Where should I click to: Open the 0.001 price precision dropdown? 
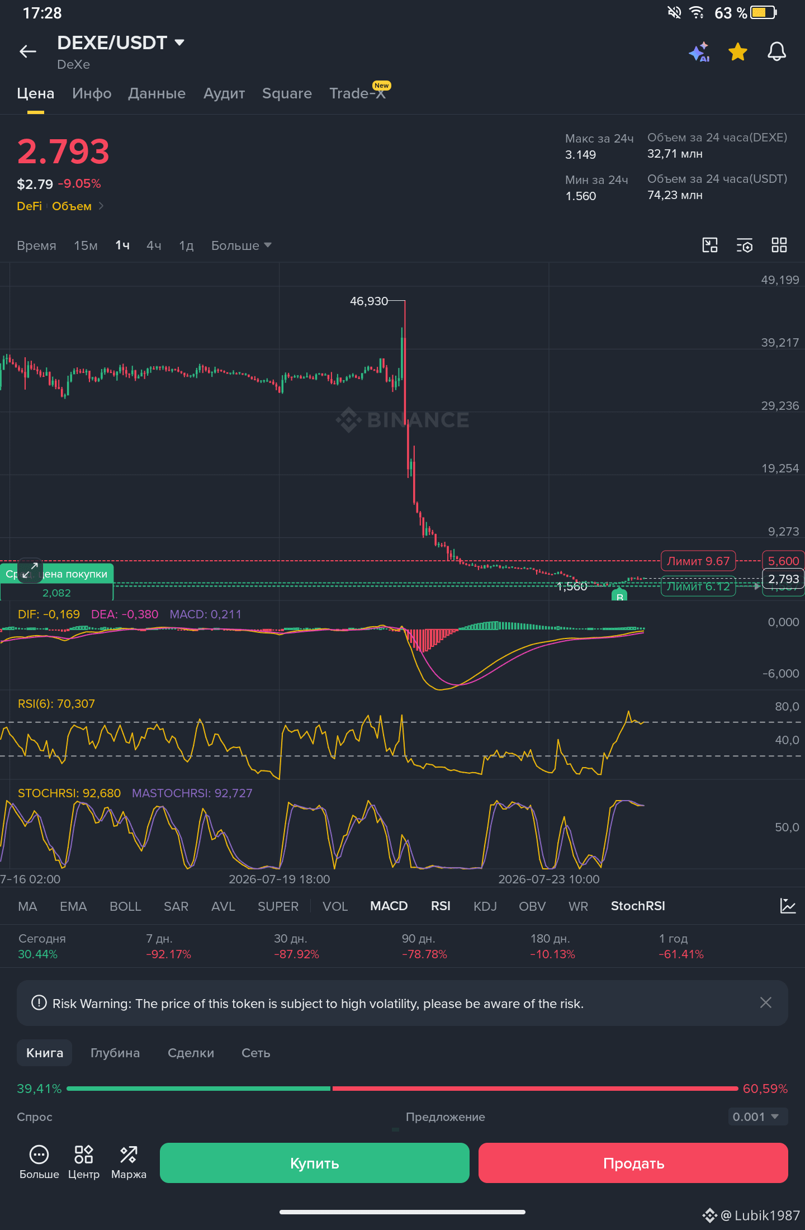(757, 1117)
